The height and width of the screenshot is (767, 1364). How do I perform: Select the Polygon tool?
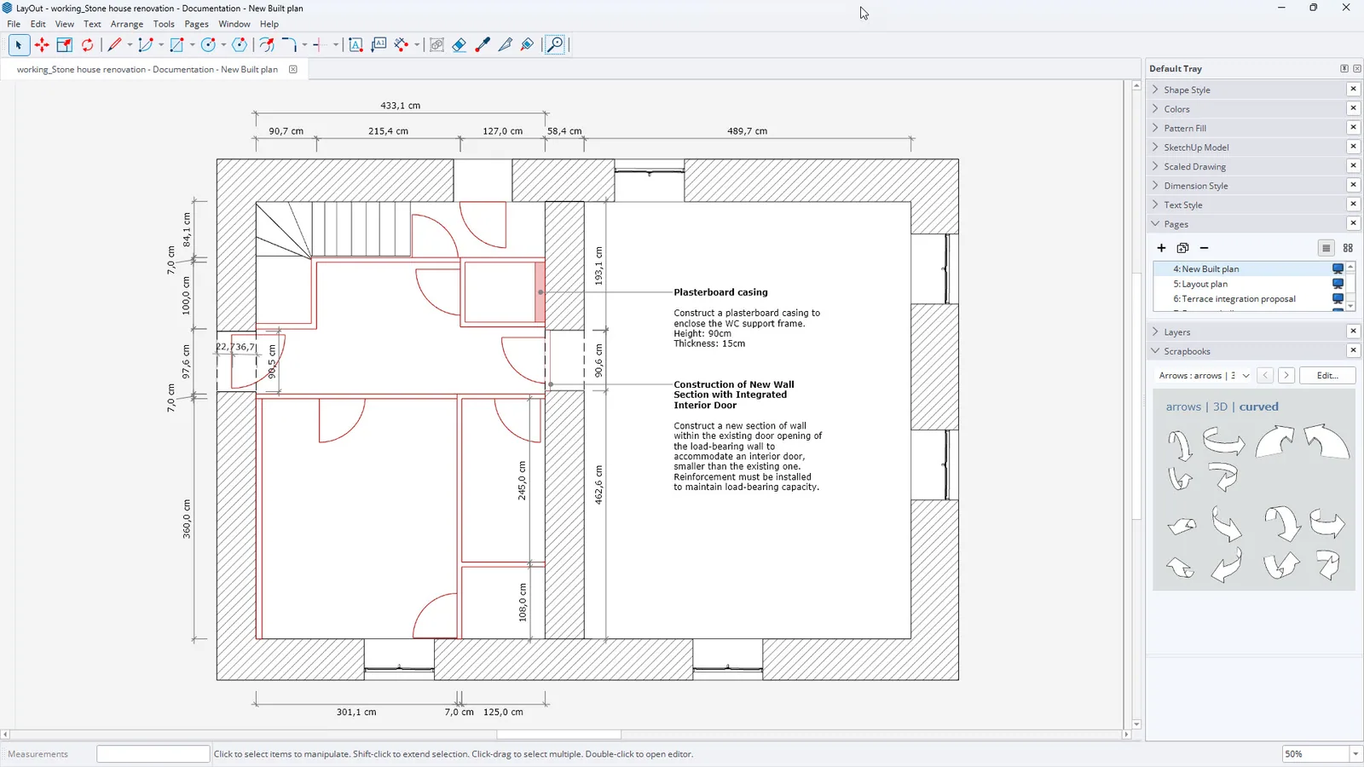240,45
